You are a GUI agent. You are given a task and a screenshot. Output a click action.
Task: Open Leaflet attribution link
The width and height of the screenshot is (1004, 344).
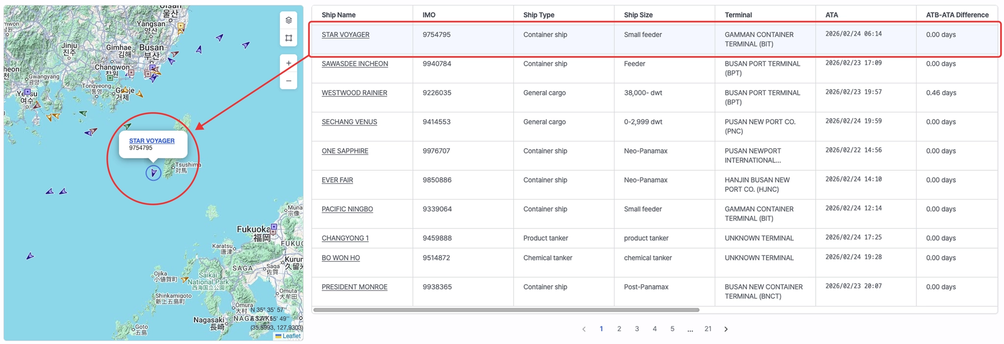pos(291,336)
